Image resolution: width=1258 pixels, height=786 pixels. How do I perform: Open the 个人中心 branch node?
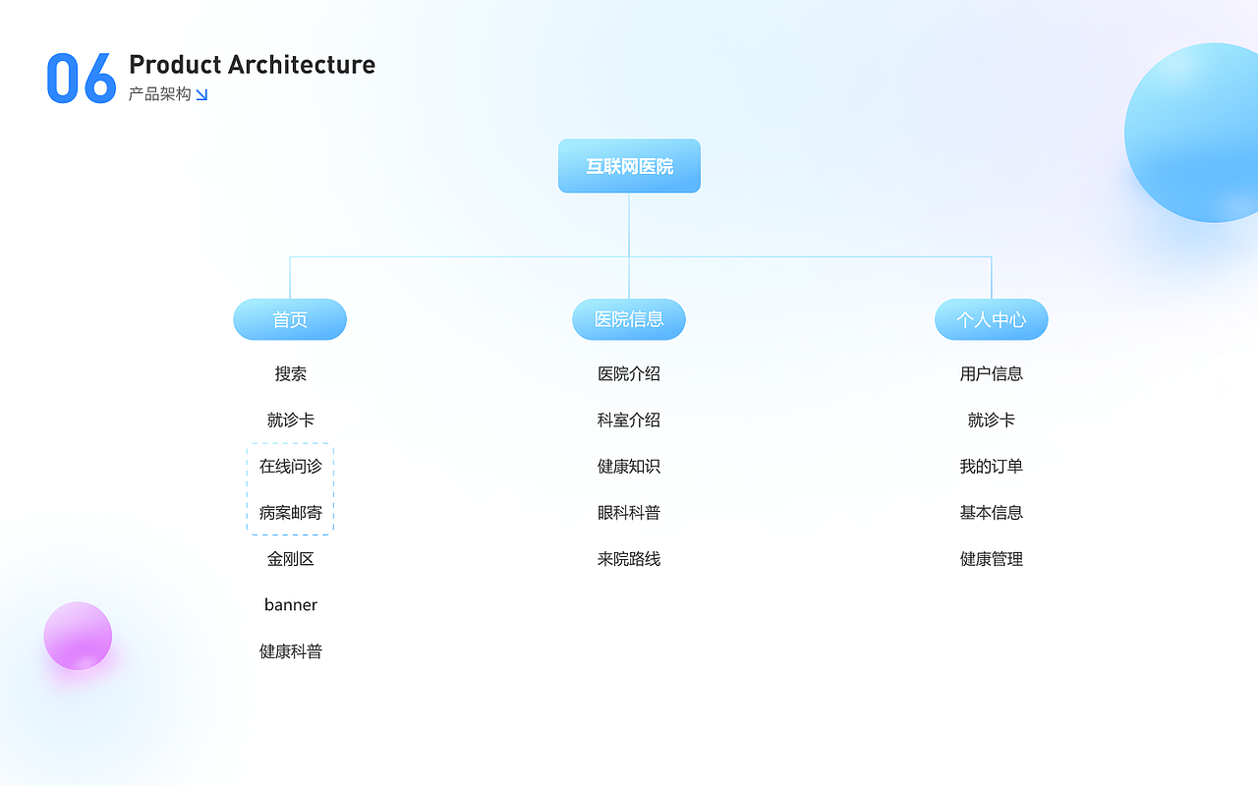[992, 319]
